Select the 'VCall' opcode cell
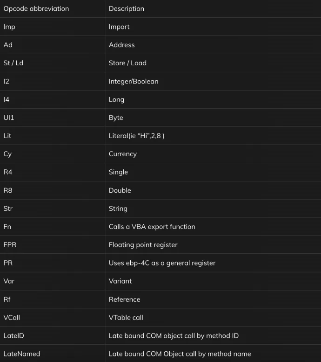This screenshot has width=321, height=362. click(52, 317)
